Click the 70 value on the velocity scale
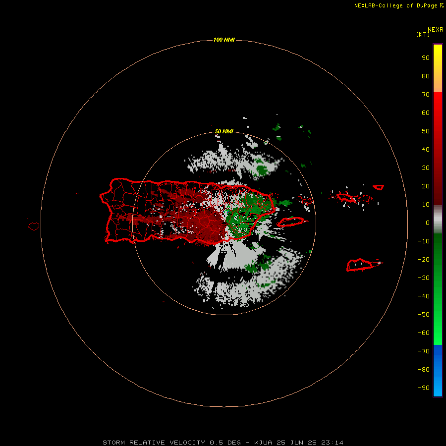The image size is (446, 446). (426, 95)
